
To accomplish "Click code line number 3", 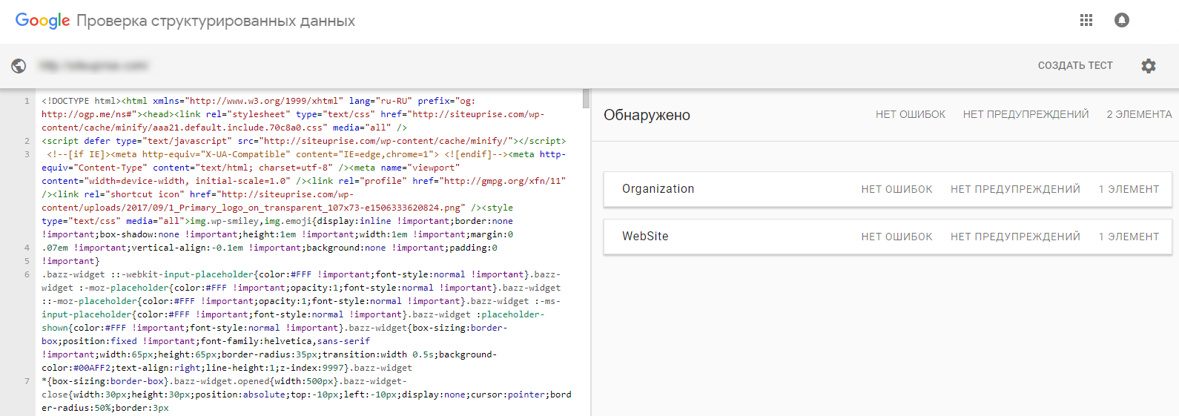I will click(27, 154).
